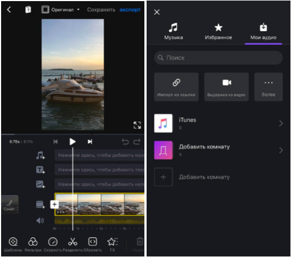Jump to the clip start
Screen dimensions: 291x257
click(x=55, y=141)
